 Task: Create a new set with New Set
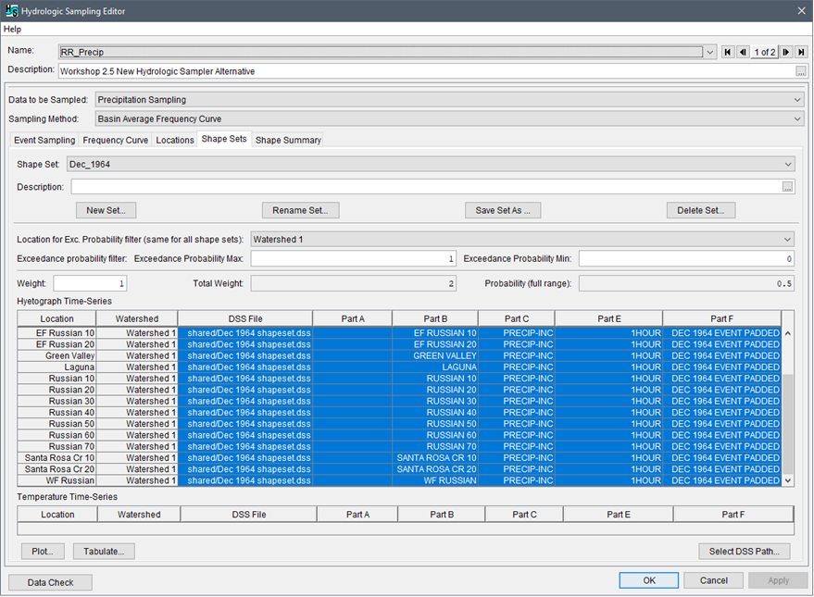(x=106, y=209)
